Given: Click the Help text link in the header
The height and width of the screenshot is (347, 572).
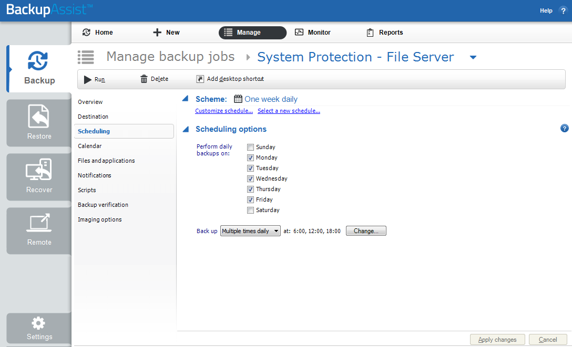Looking at the screenshot, I should pyautogui.click(x=546, y=10).
